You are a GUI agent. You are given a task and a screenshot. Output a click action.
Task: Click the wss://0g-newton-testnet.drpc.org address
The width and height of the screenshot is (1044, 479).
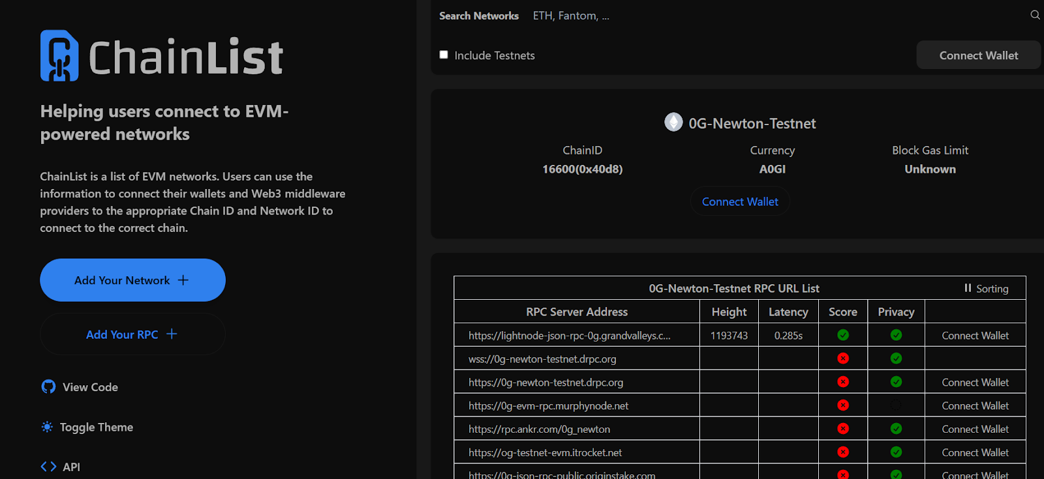pos(542,359)
